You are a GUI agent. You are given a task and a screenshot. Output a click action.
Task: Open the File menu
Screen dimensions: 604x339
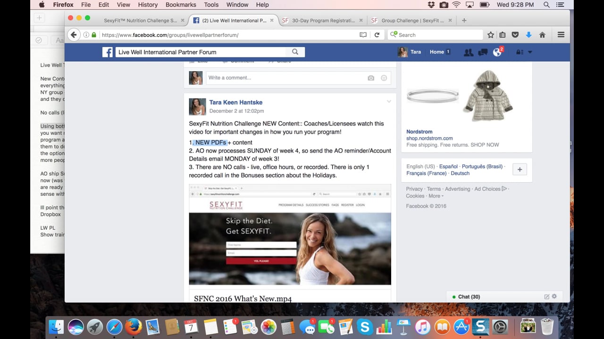point(86,5)
